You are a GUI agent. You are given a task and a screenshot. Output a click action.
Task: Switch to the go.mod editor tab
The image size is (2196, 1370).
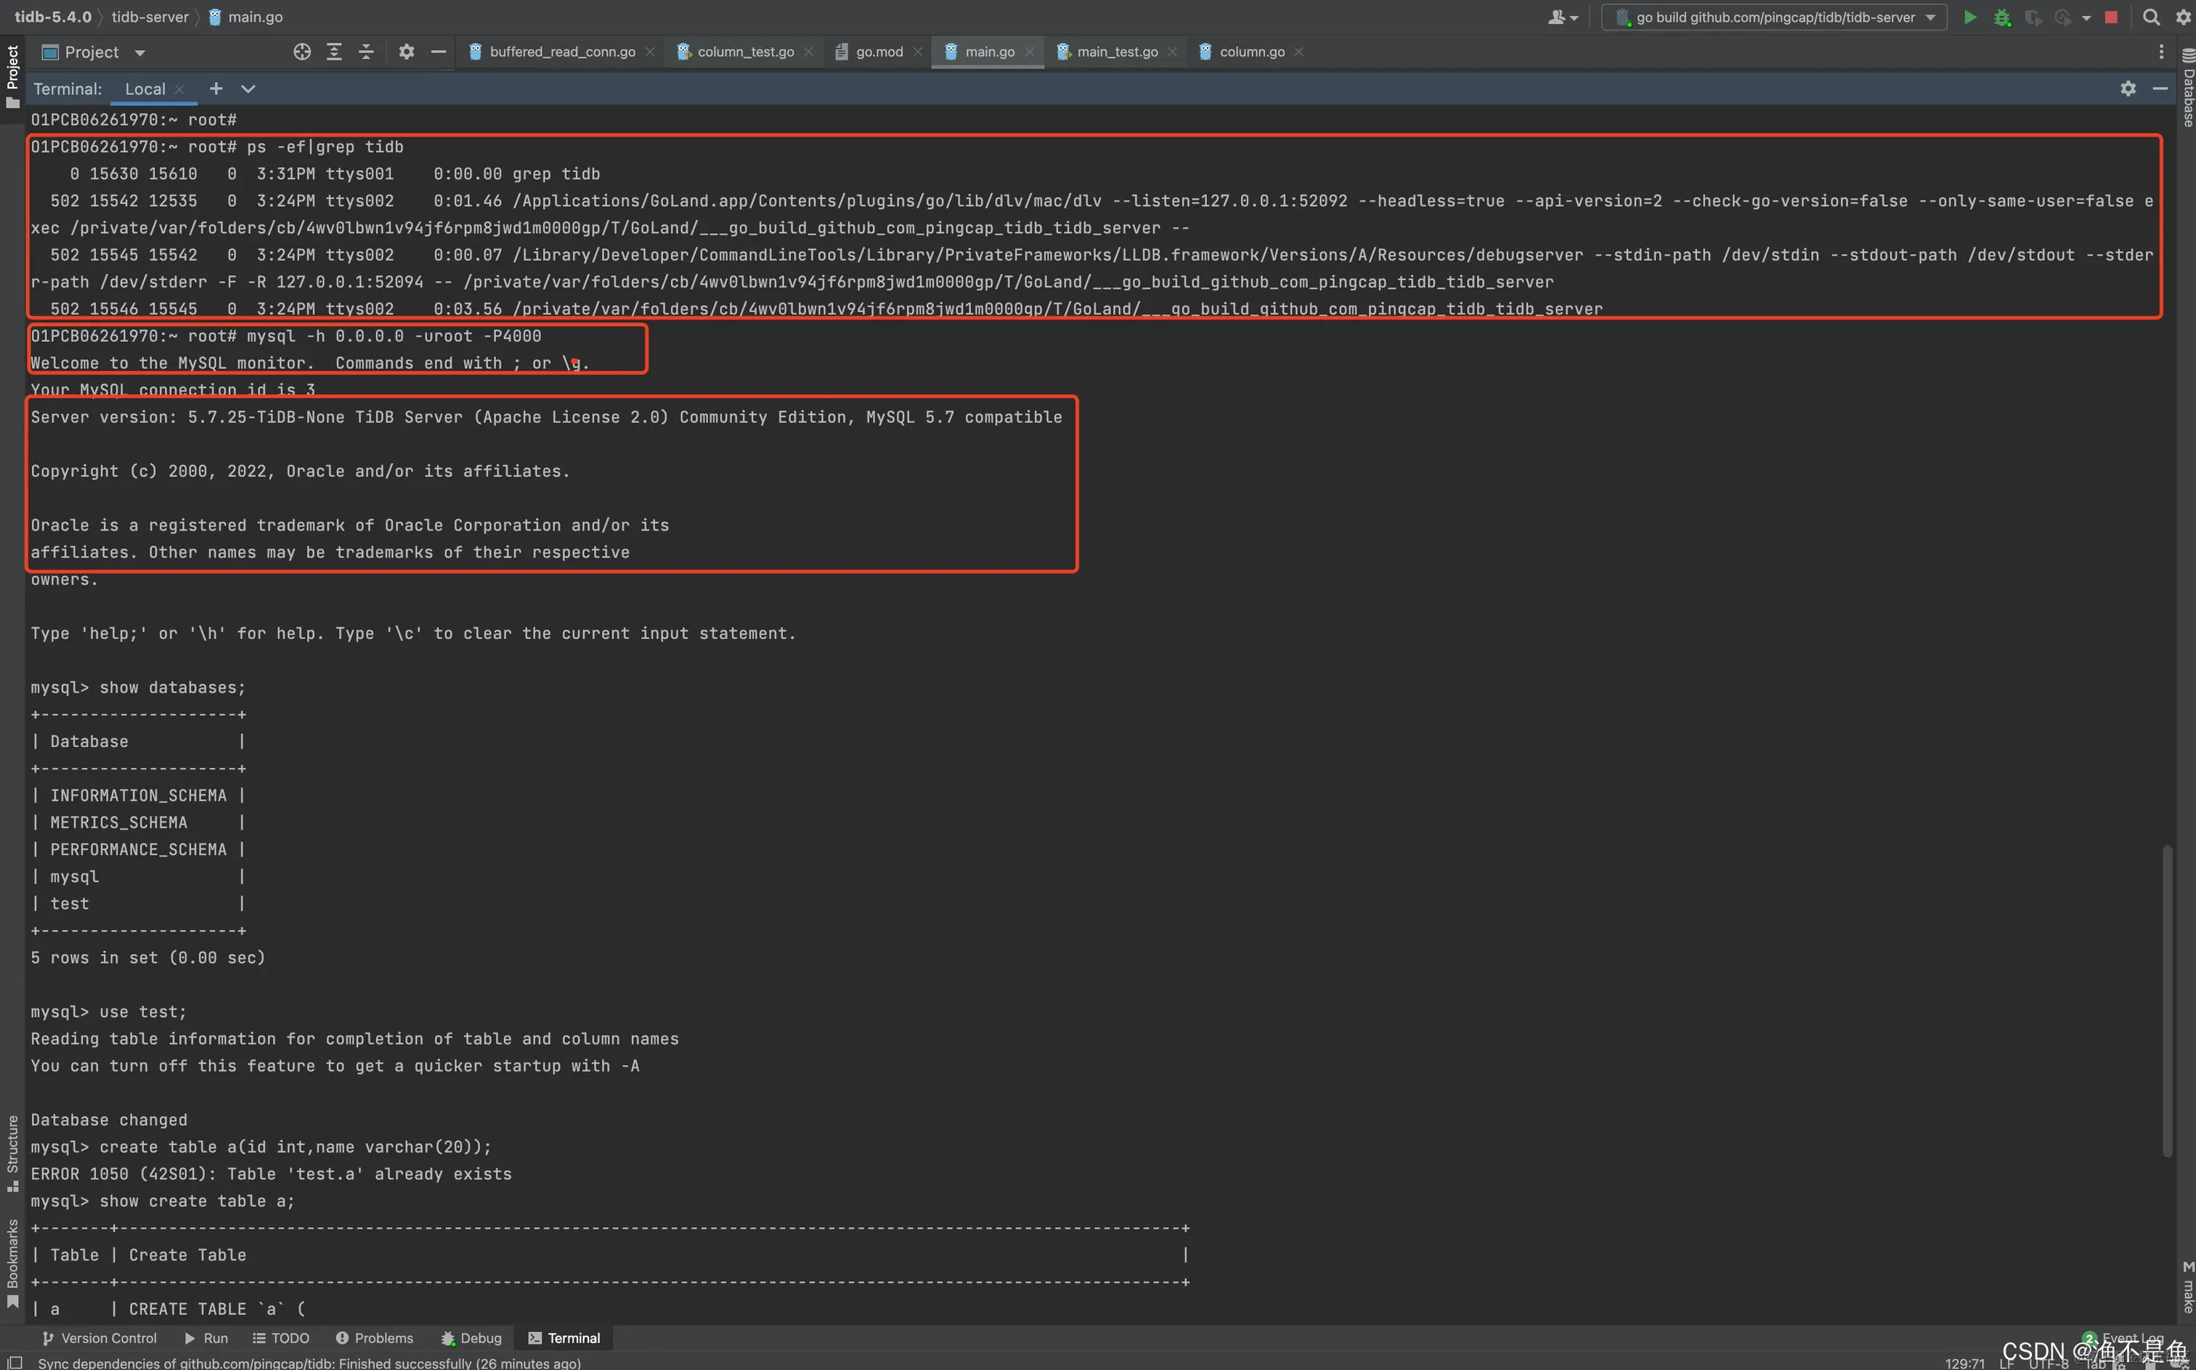(x=878, y=52)
